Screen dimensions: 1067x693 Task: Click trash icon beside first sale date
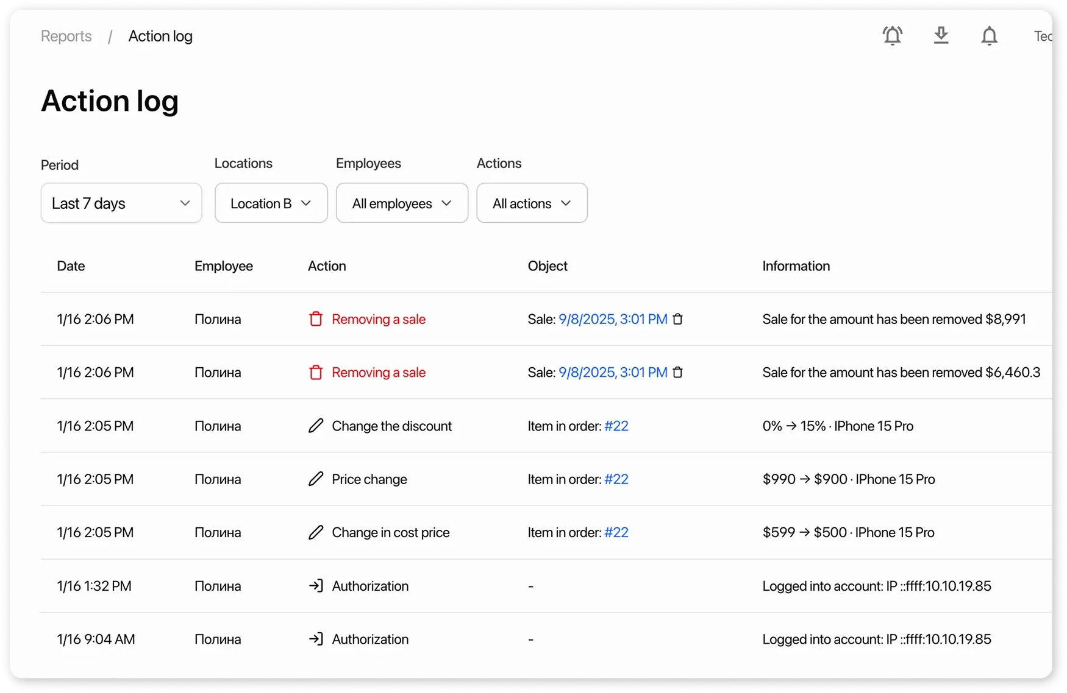tap(677, 319)
